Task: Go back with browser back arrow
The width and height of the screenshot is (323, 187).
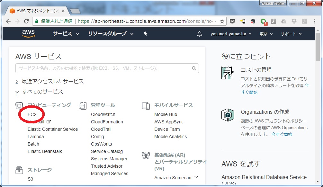Action: pos(8,21)
